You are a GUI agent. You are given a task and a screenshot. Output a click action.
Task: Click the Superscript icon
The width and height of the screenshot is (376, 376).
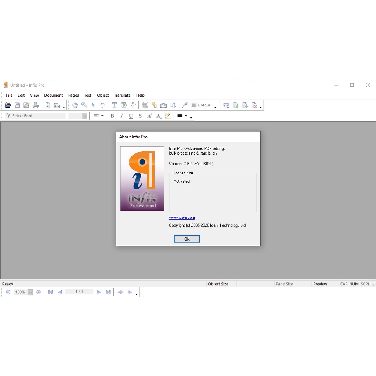[150, 116]
